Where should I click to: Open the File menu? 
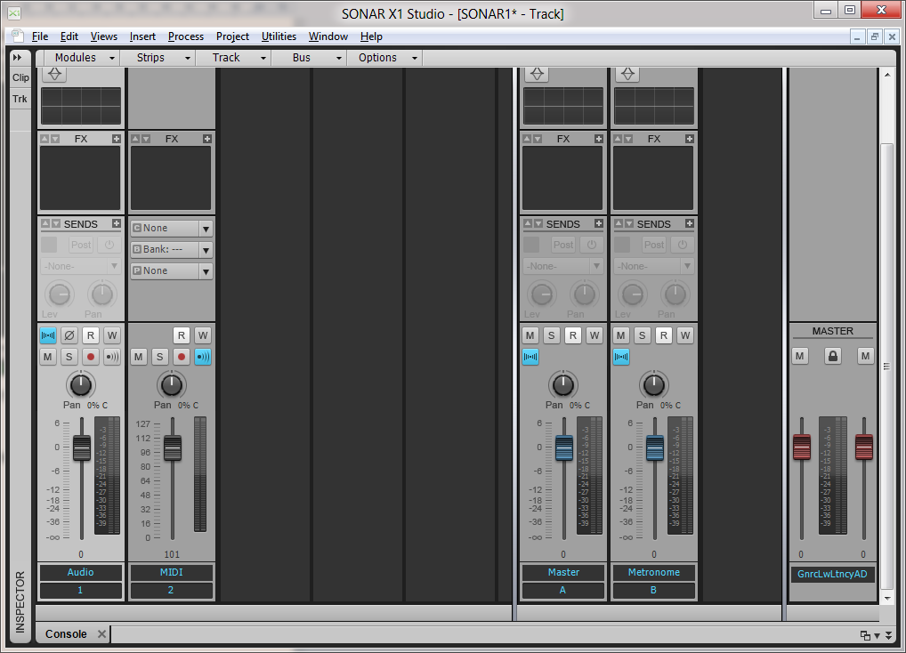click(40, 36)
